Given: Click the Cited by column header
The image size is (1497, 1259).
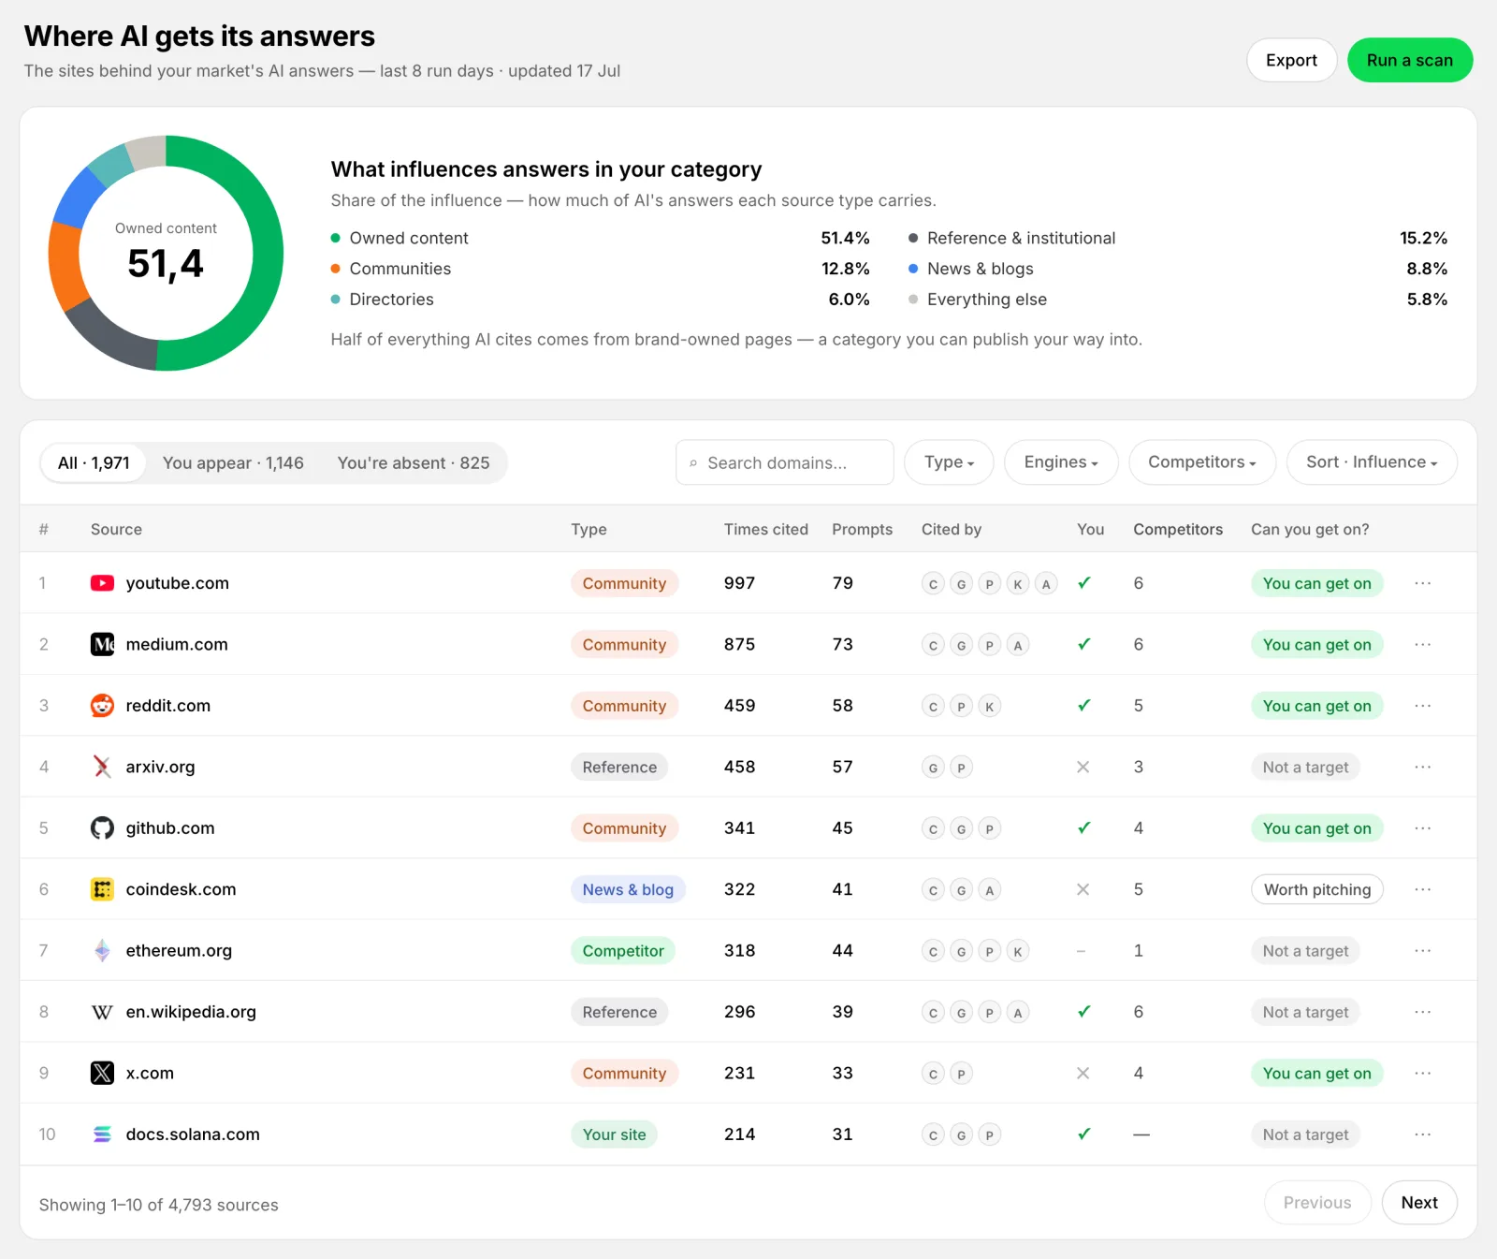Looking at the screenshot, I should click(x=952, y=530).
